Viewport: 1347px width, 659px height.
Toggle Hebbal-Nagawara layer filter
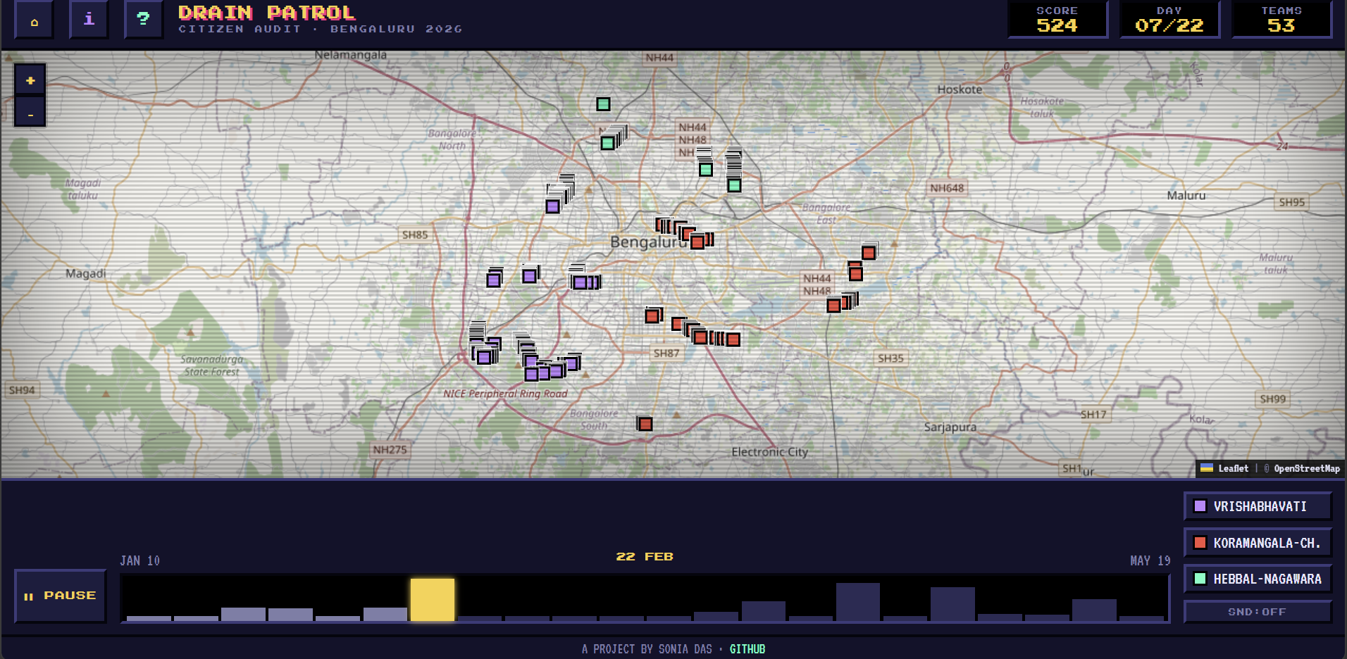point(1258,579)
